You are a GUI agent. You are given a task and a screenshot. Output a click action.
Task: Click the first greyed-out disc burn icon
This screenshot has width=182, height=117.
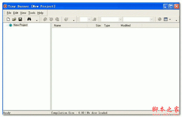(x=45, y=19)
